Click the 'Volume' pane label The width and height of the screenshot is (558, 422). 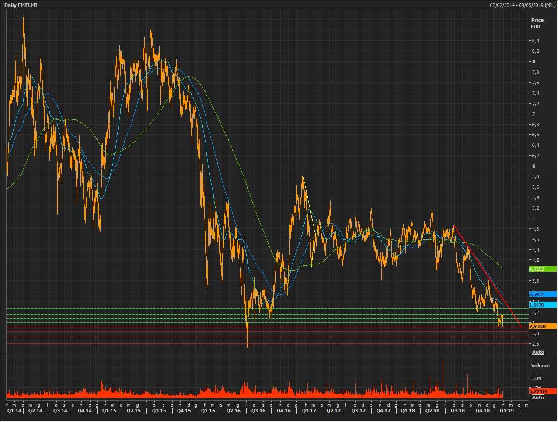pos(540,366)
